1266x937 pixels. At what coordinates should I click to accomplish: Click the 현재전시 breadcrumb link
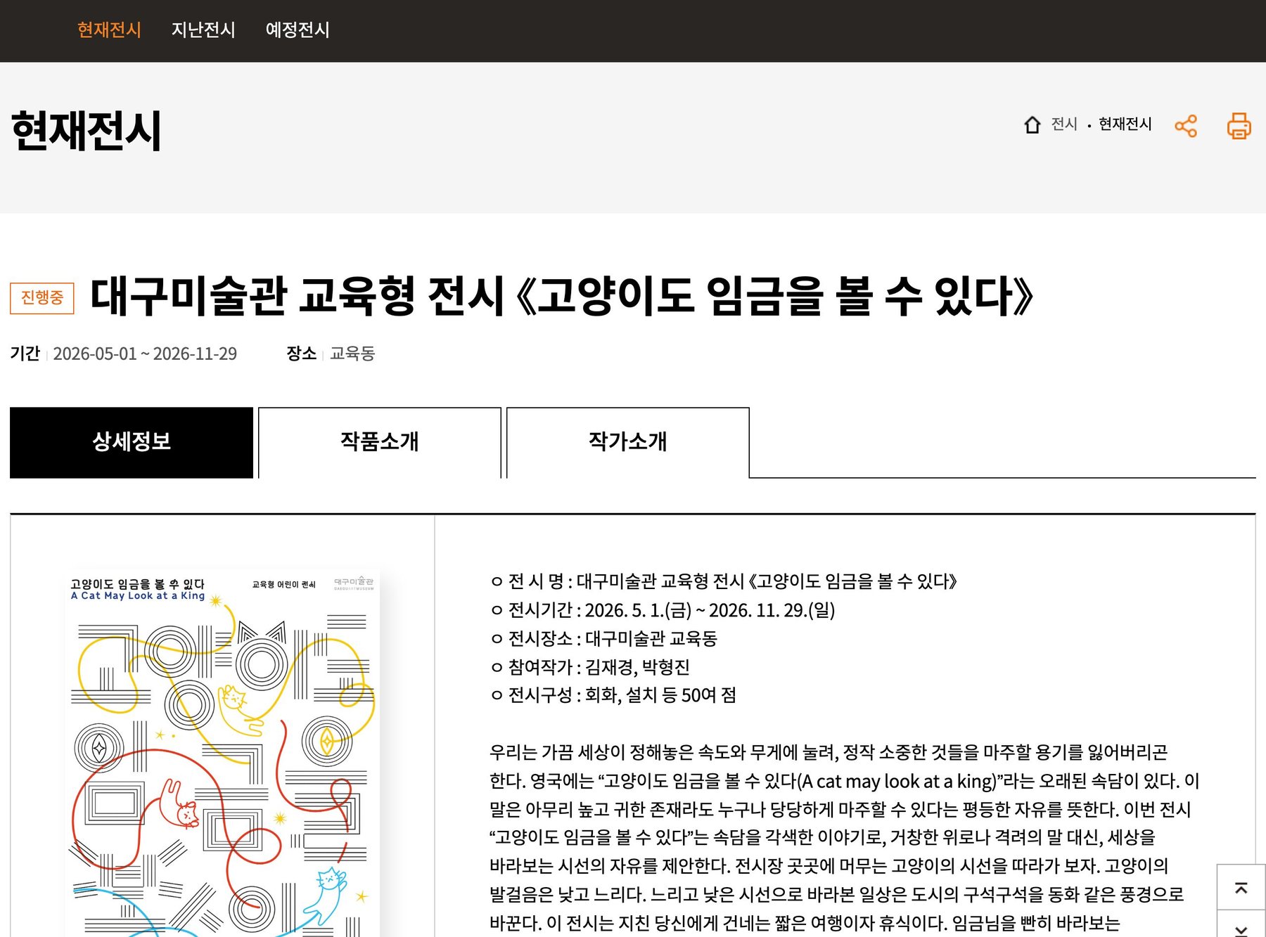tap(1125, 124)
